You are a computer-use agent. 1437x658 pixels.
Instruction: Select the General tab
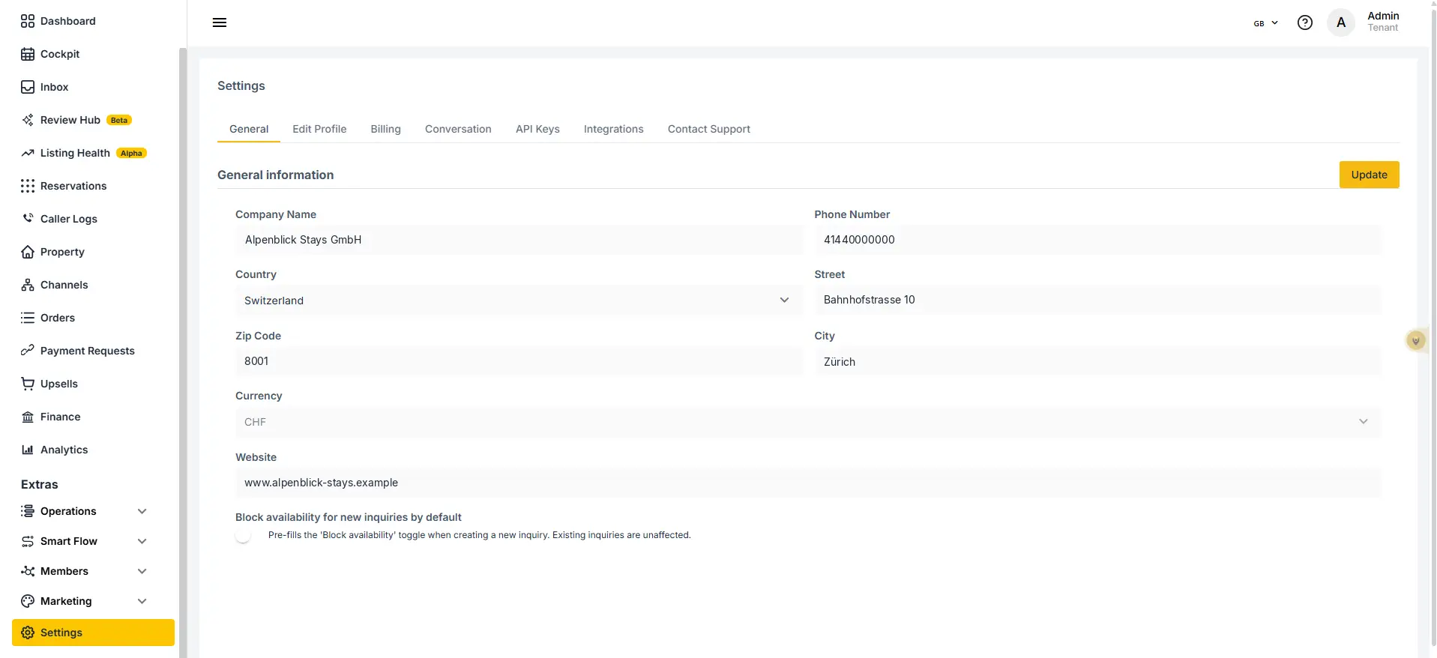point(249,129)
